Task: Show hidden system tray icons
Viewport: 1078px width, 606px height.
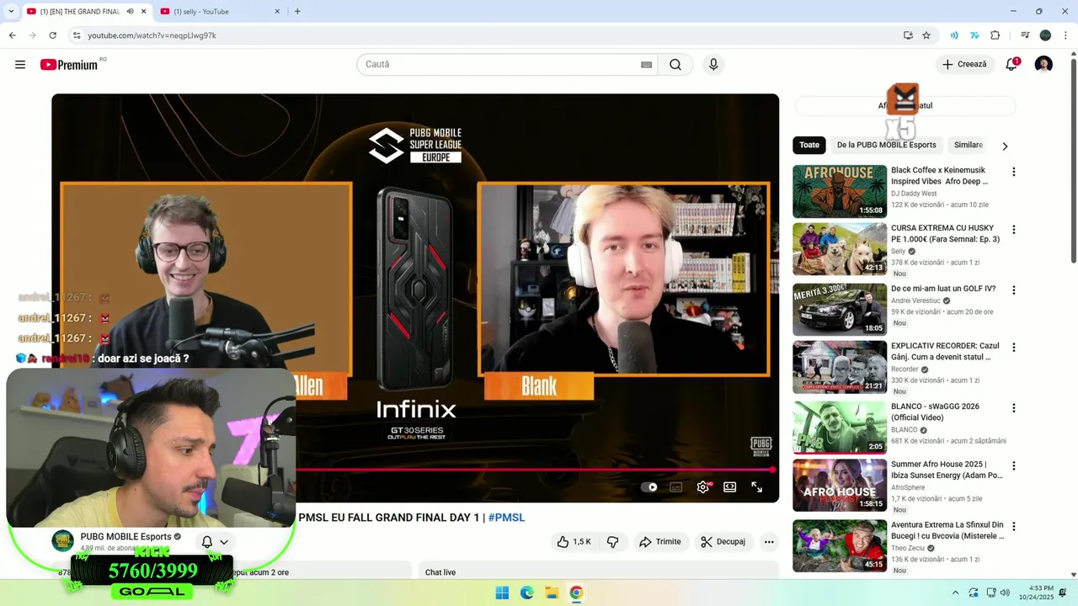Action: coord(955,593)
